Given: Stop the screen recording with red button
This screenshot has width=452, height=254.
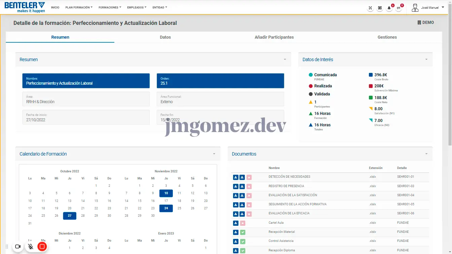Looking at the screenshot, I should coord(42,247).
